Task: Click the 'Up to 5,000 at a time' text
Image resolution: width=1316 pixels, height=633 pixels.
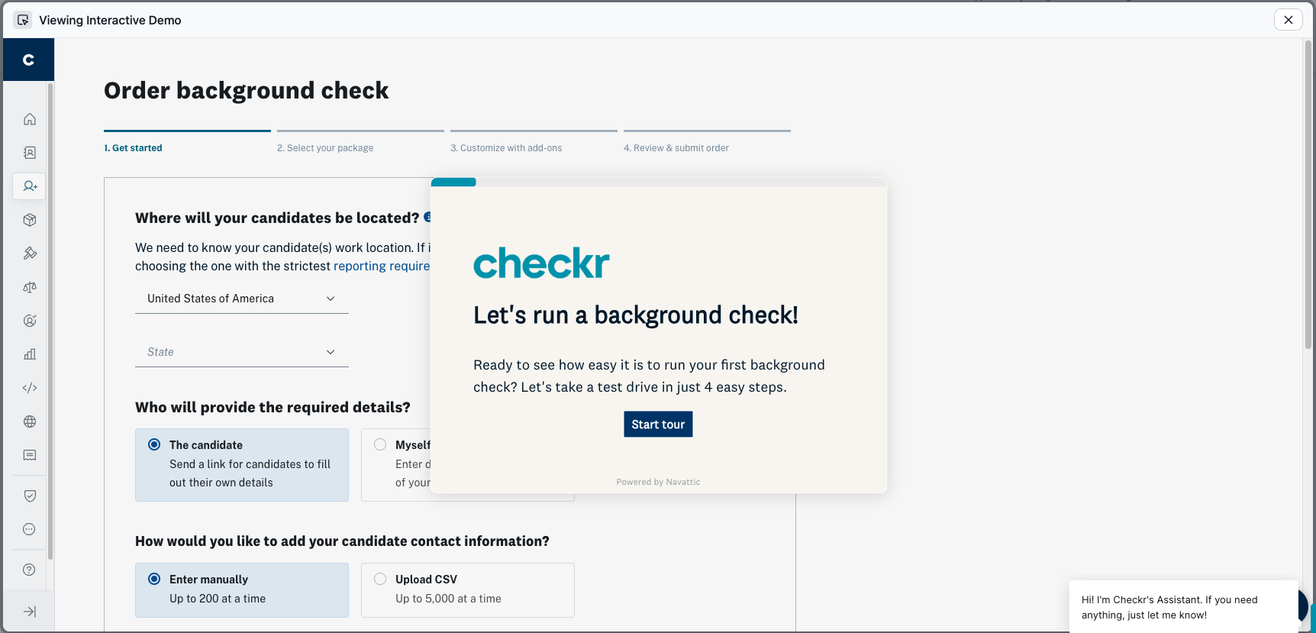Action: (448, 599)
